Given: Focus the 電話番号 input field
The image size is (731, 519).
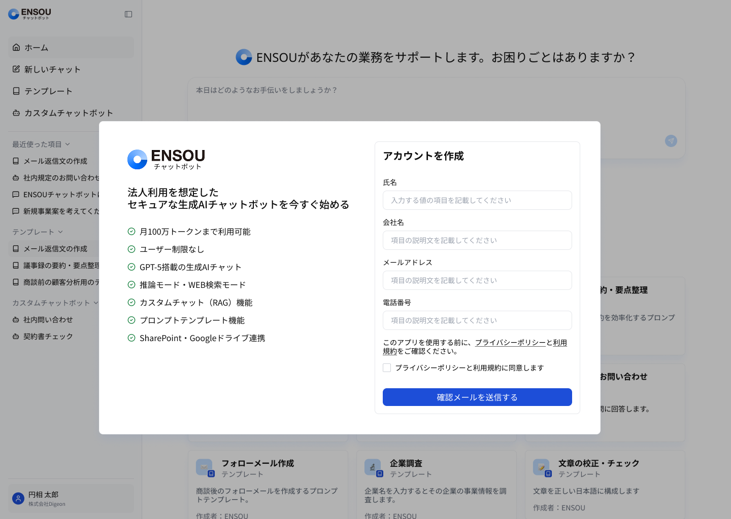Looking at the screenshot, I should click(477, 320).
